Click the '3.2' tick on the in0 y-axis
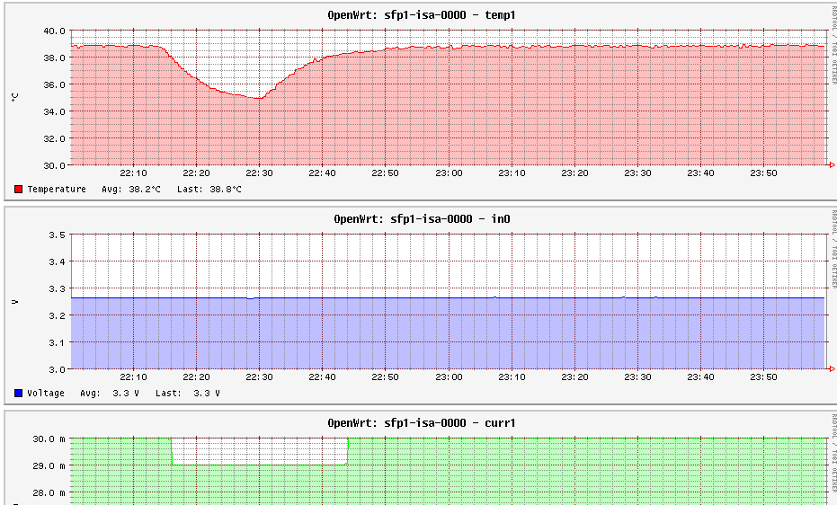Screen dimensions: 837x505 [x=58, y=315]
